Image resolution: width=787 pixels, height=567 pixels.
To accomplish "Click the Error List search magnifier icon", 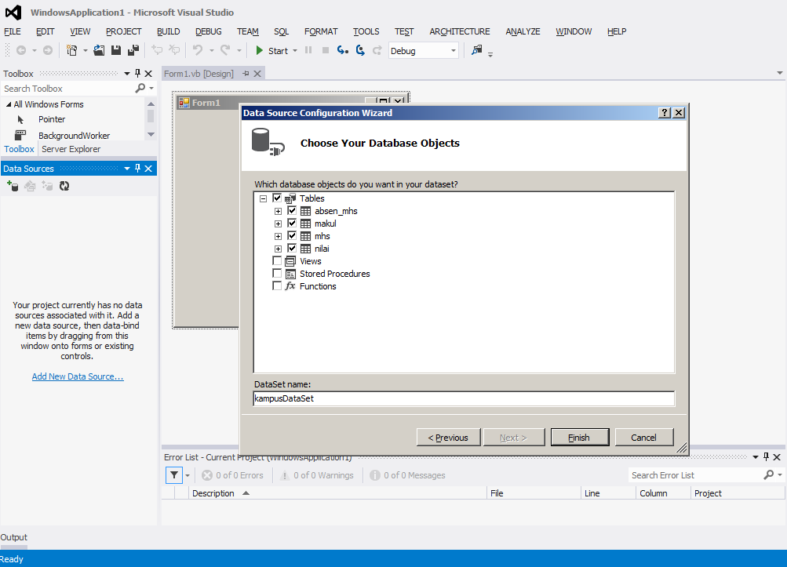I will [768, 474].
